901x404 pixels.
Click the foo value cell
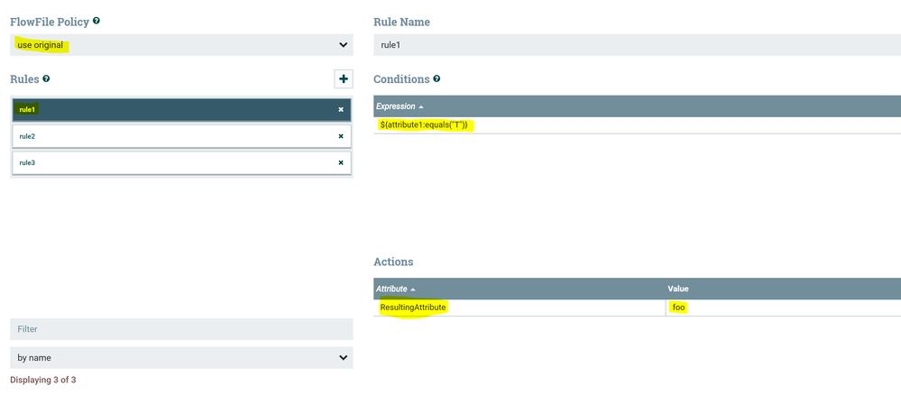679,308
